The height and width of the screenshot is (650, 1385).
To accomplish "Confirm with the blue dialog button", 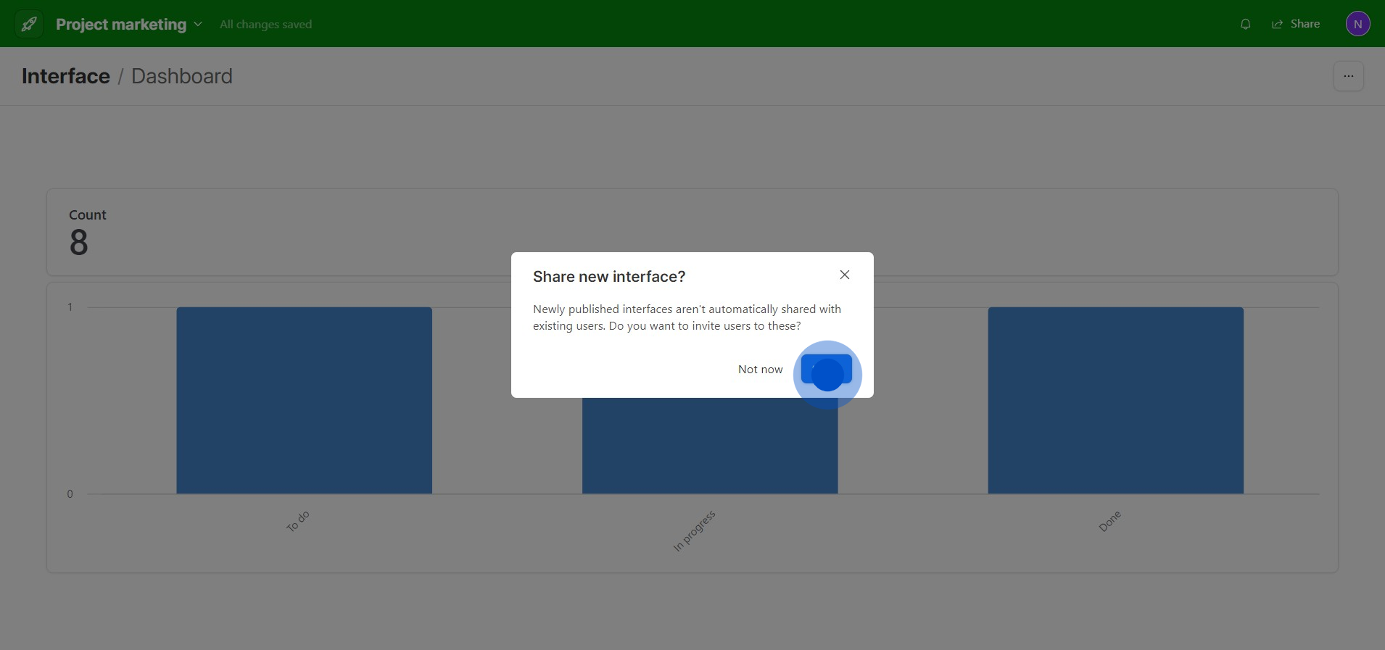I will (827, 370).
